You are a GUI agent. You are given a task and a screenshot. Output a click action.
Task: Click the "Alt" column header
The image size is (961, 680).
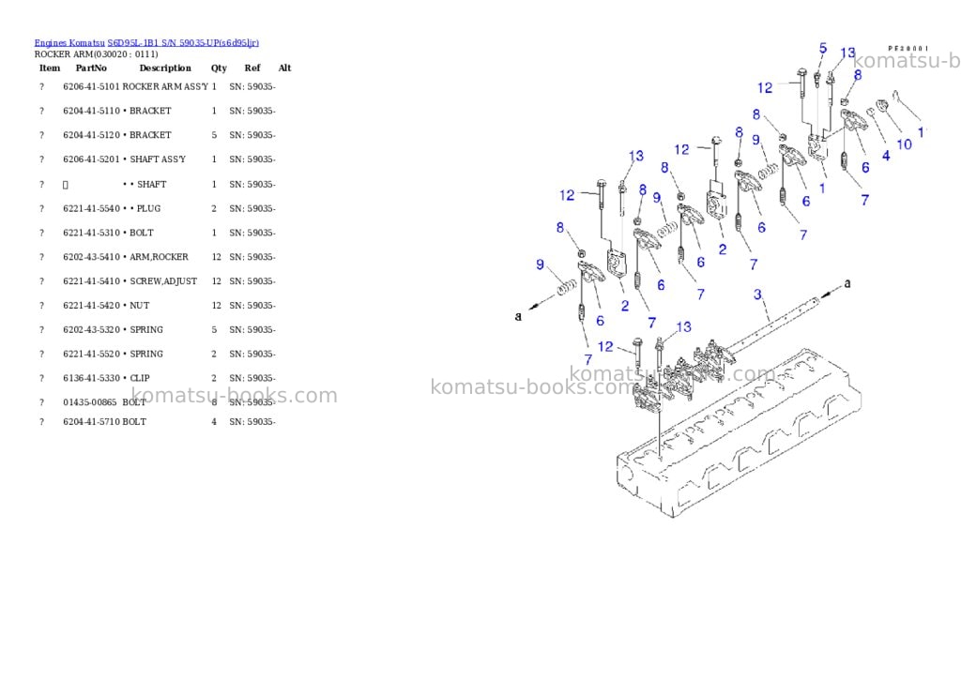(x=285, y=68)
